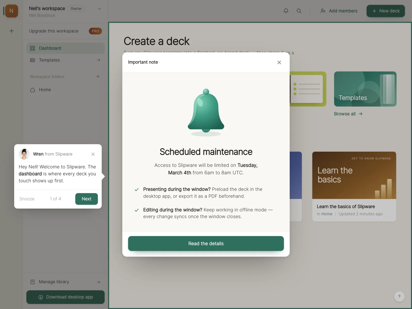
Task: Click the "Workspace folders" label
Action: click(x=47, y=76)
